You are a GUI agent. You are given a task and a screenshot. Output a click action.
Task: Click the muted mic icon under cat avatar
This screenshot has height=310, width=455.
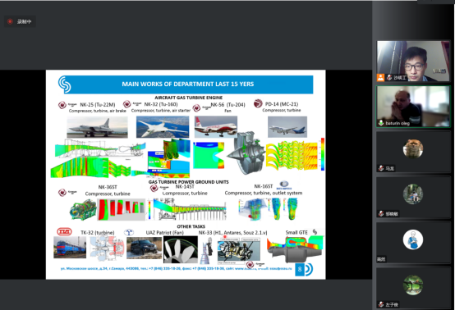(381, 168)
